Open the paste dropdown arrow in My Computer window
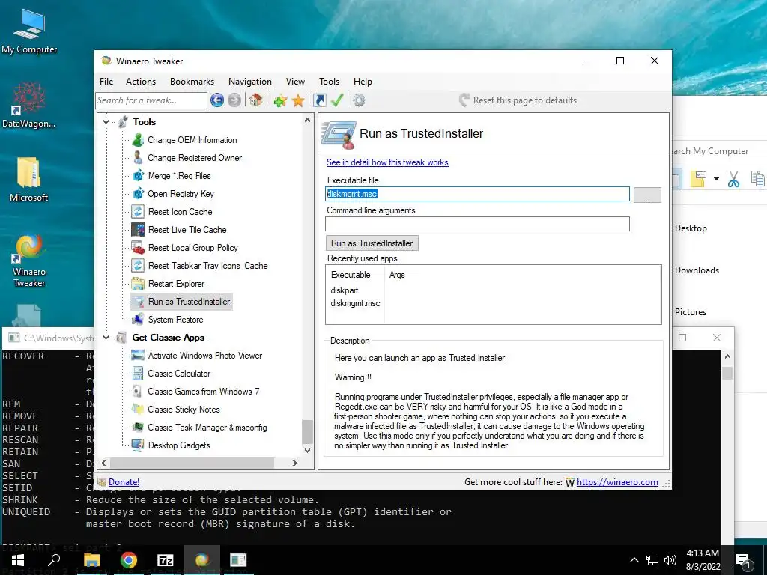 716,179
